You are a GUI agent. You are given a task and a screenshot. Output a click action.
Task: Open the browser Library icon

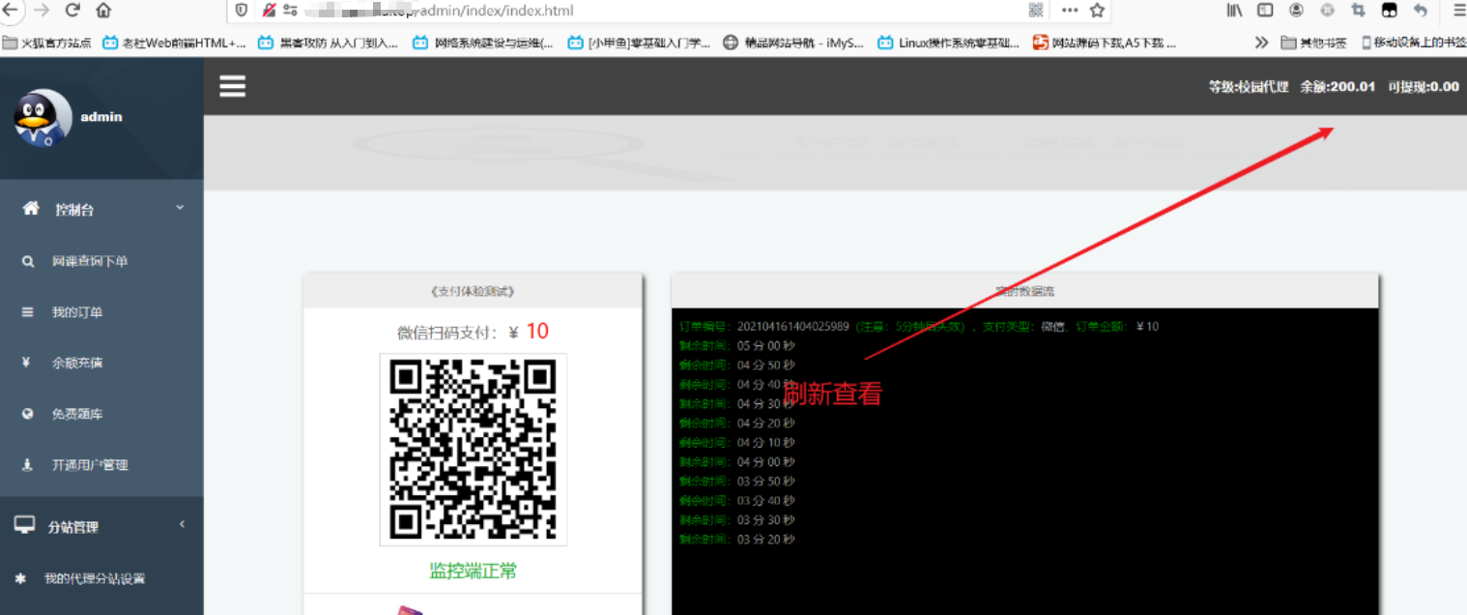click(x=1235, y=11)
